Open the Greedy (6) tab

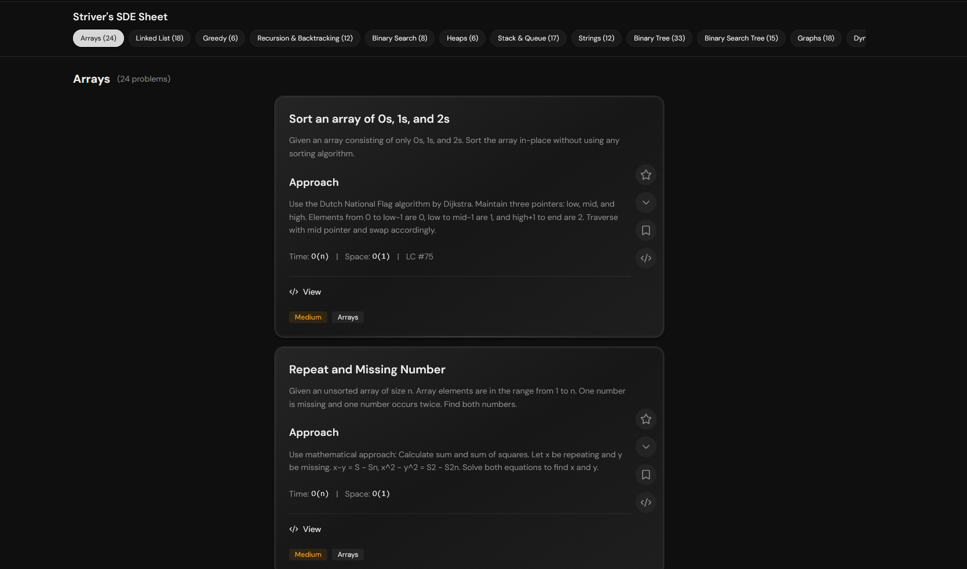coord(220,38)
